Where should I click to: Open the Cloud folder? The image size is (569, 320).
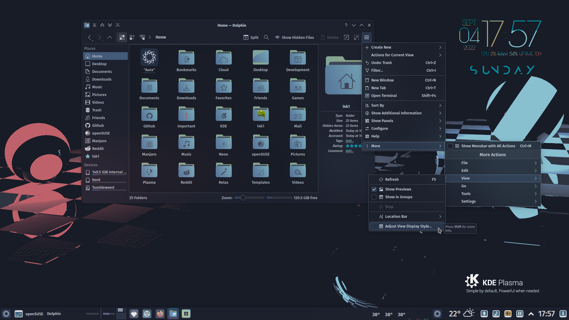[x=223, y=58]
